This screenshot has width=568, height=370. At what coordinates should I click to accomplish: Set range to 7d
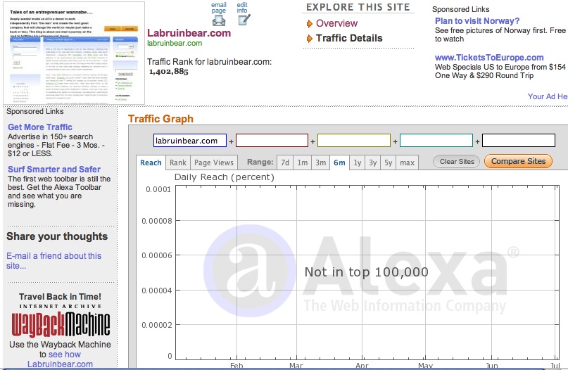(x=285, y=162)
